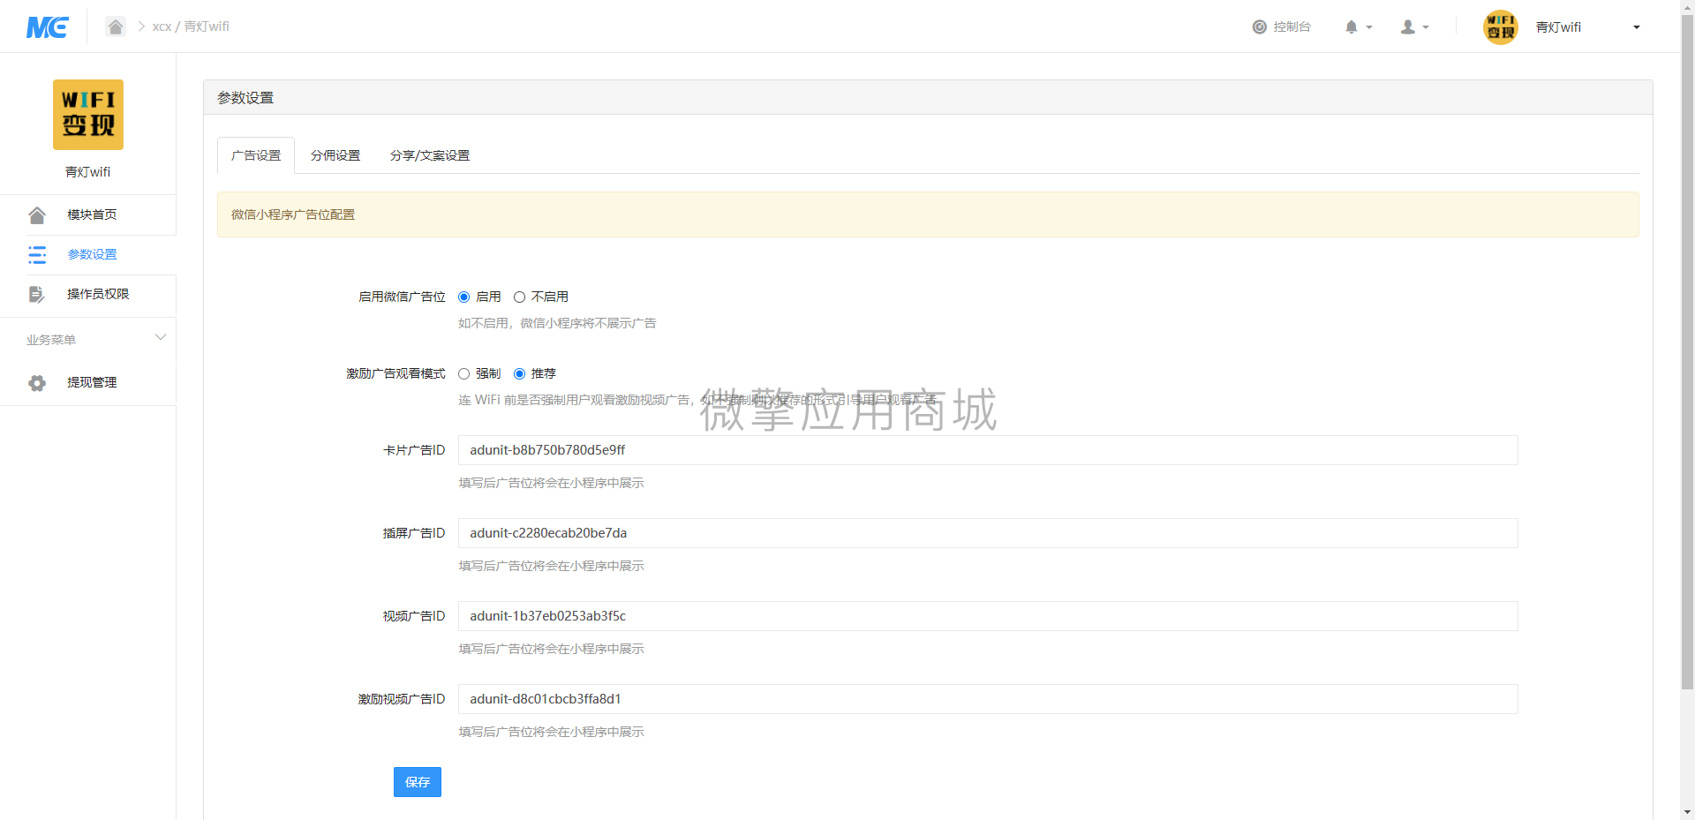Click the 业务菜单 section label
The image size is (1695, 820).
click(x=51, y=340)
